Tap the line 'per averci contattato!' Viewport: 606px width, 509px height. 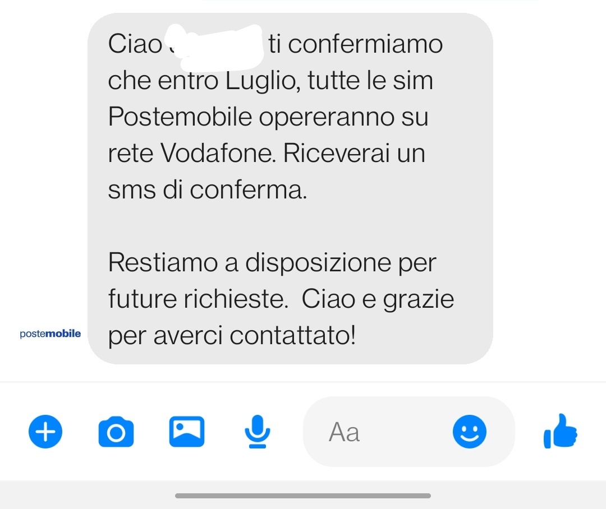click(x=232, y=336)
